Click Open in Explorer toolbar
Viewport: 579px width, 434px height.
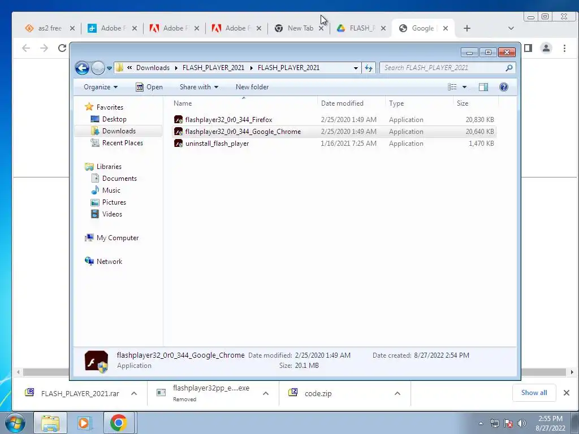click(149, 87)
